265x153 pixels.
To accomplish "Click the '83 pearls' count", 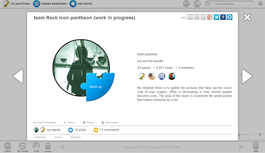I will [x=144, y=68].
